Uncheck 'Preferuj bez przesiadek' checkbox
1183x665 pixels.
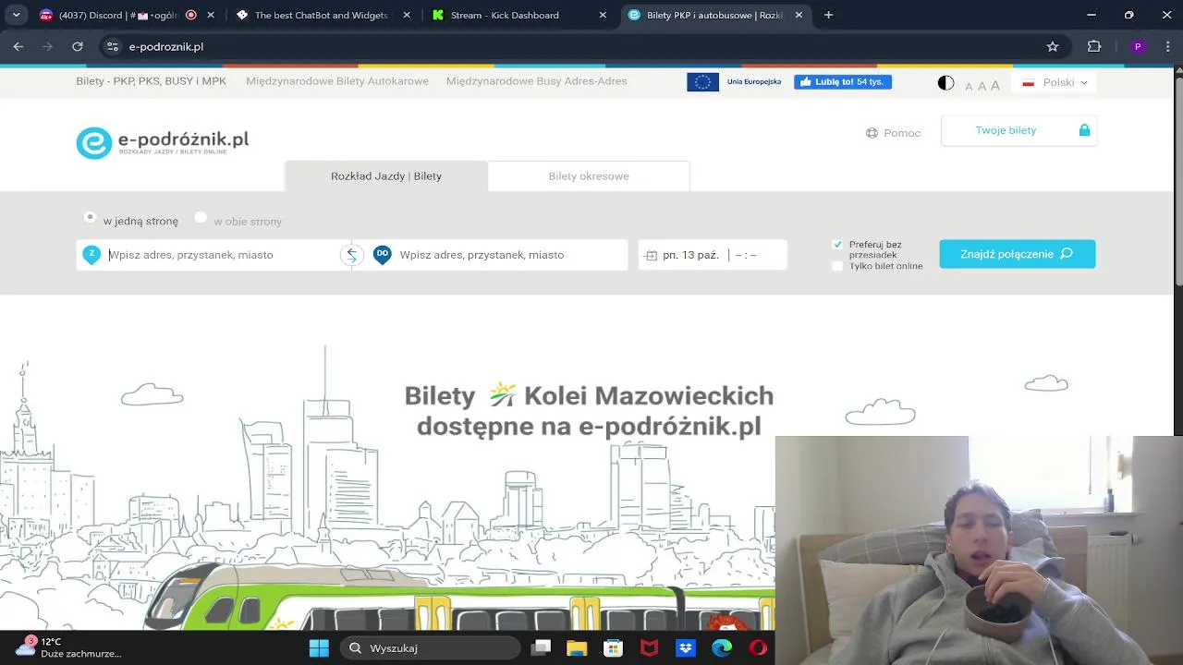[837, 245]
